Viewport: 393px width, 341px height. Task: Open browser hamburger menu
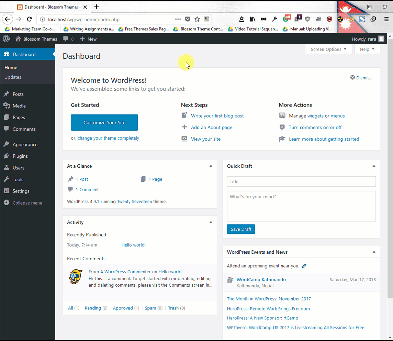[386, 19]
